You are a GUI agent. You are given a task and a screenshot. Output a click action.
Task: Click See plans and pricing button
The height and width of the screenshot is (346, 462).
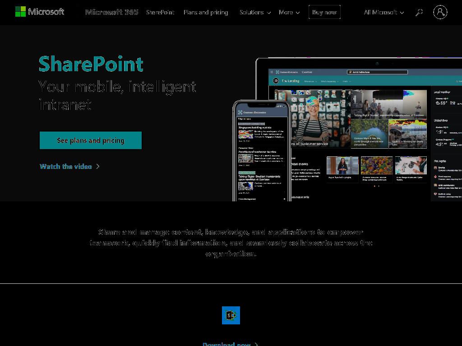point(90,141)
